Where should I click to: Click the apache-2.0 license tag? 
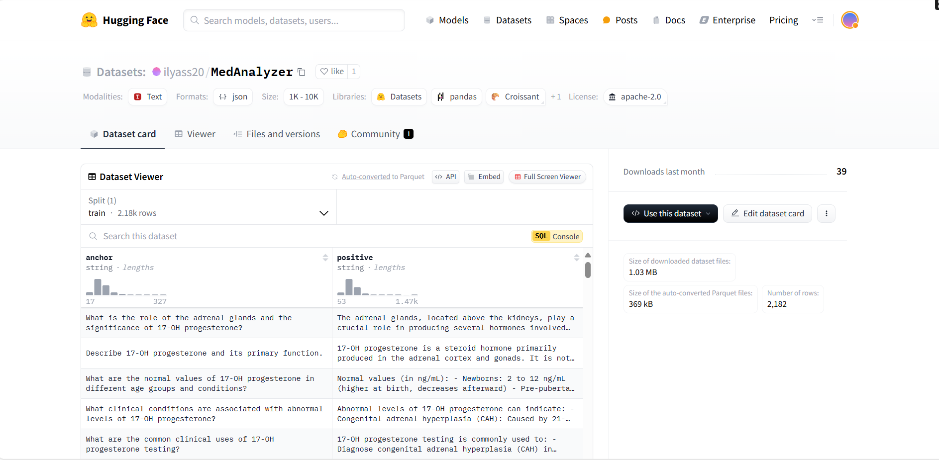[x=635, y=96]
